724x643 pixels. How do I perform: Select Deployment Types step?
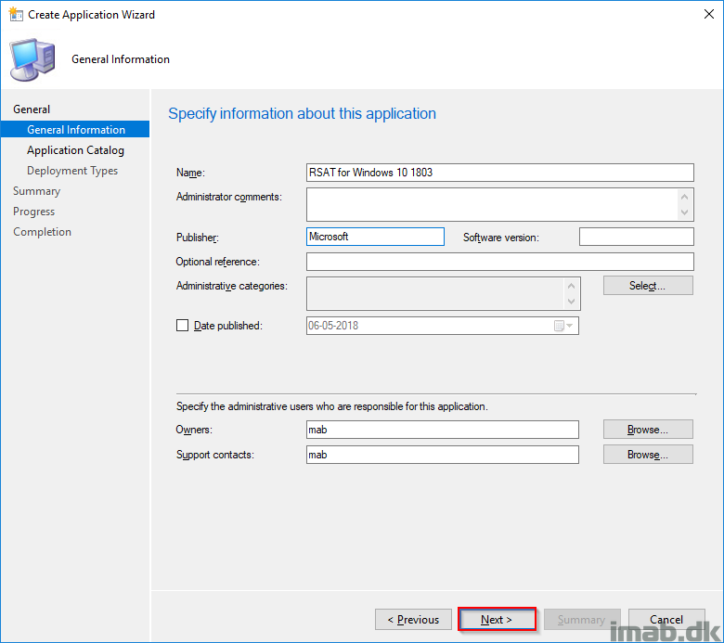(x=72, y=171)
